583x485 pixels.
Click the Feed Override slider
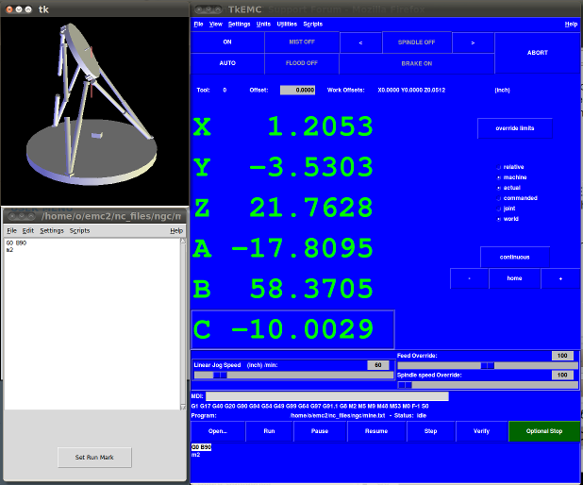pos(488,365)
